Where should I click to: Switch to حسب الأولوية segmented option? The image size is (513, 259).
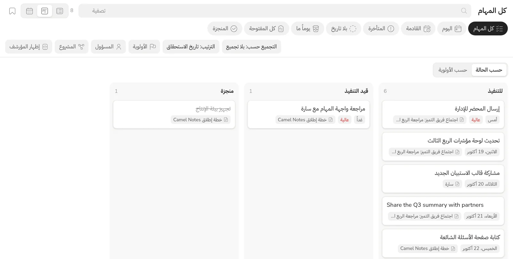453,70
